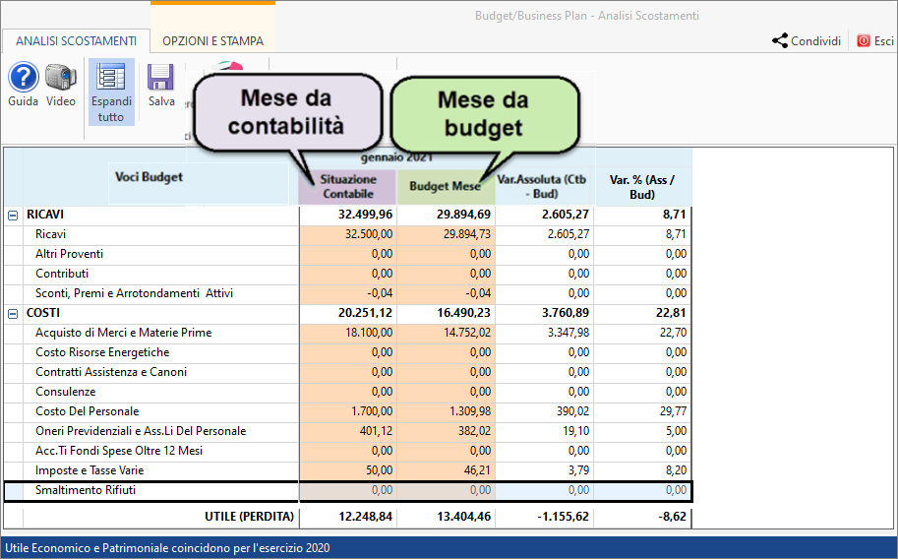Click the -8,62 utile percentage cell

tap(643, 516)
